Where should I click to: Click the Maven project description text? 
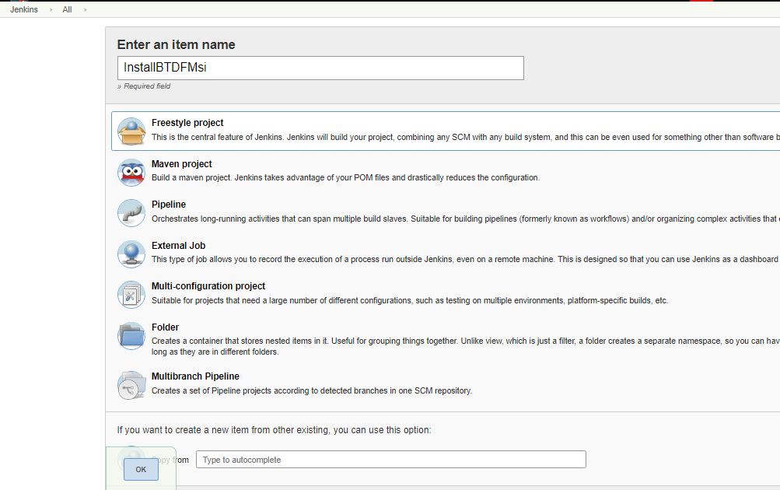click(x=346, y=177)
